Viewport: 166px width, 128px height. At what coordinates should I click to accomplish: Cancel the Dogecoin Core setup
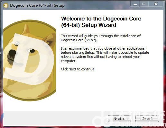click(x=147, y=118)
